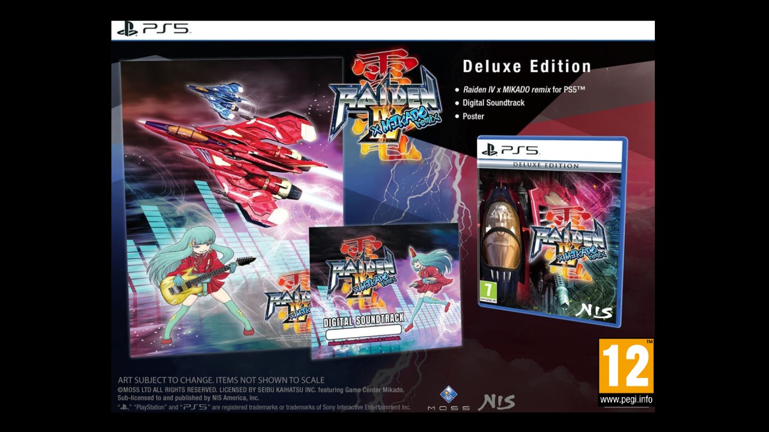Click the PS5 logo in the white header
This screenshot has width=769, height=432.
[154, 29]
